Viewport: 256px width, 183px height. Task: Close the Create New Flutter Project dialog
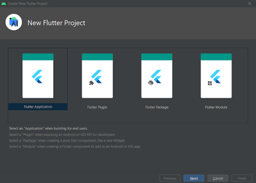[250, 4]
